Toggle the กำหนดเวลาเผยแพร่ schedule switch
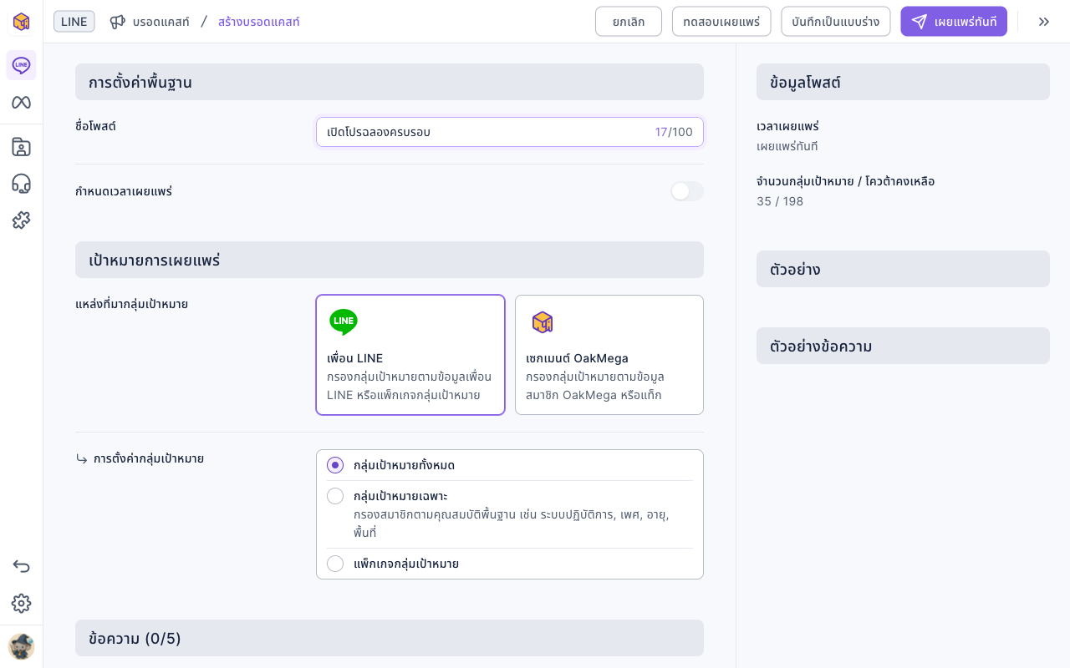 click(687, 191)
